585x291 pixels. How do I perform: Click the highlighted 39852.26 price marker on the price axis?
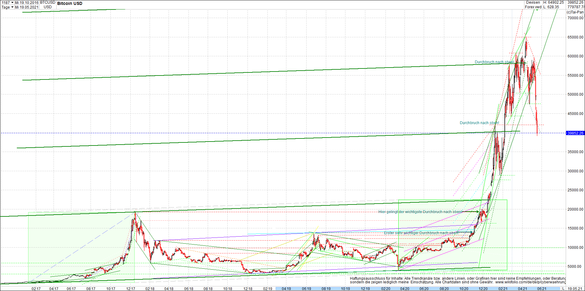[x=575, y=133]
